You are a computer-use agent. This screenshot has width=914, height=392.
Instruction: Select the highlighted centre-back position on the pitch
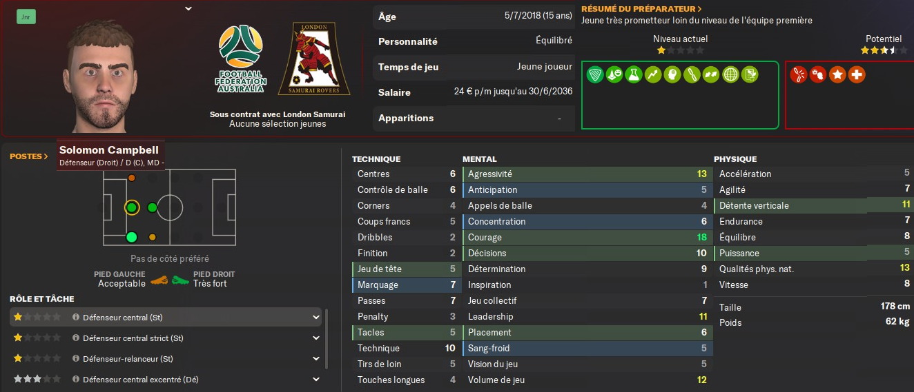(x=132, y=207)
